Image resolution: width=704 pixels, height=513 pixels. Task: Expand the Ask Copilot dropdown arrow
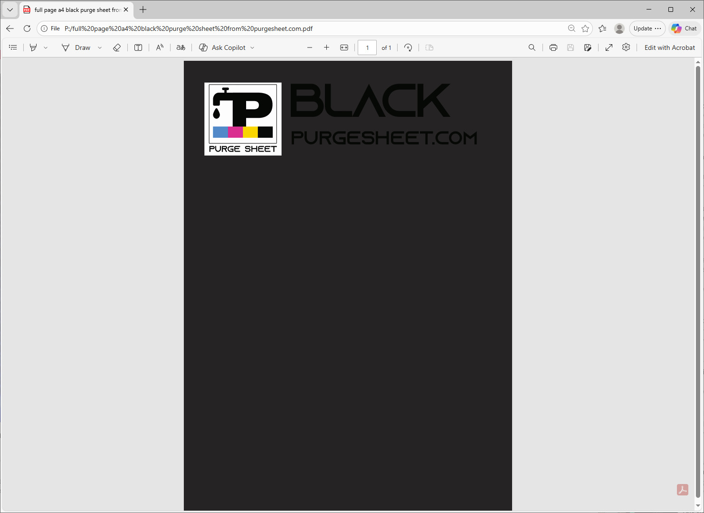point(252,47)
